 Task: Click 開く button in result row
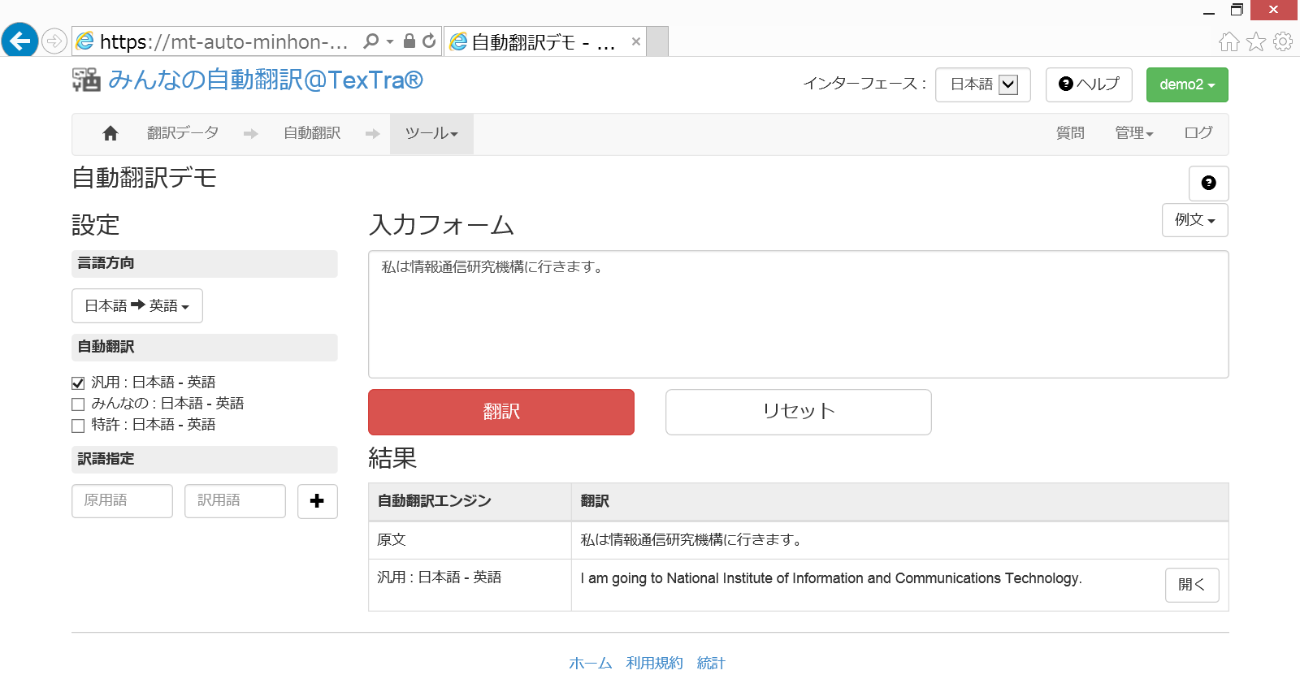1192,585
